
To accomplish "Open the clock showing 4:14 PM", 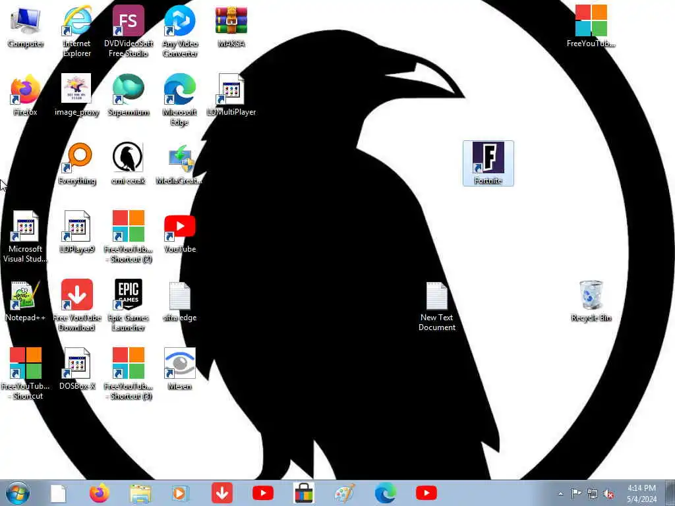I will coord(642,493).
